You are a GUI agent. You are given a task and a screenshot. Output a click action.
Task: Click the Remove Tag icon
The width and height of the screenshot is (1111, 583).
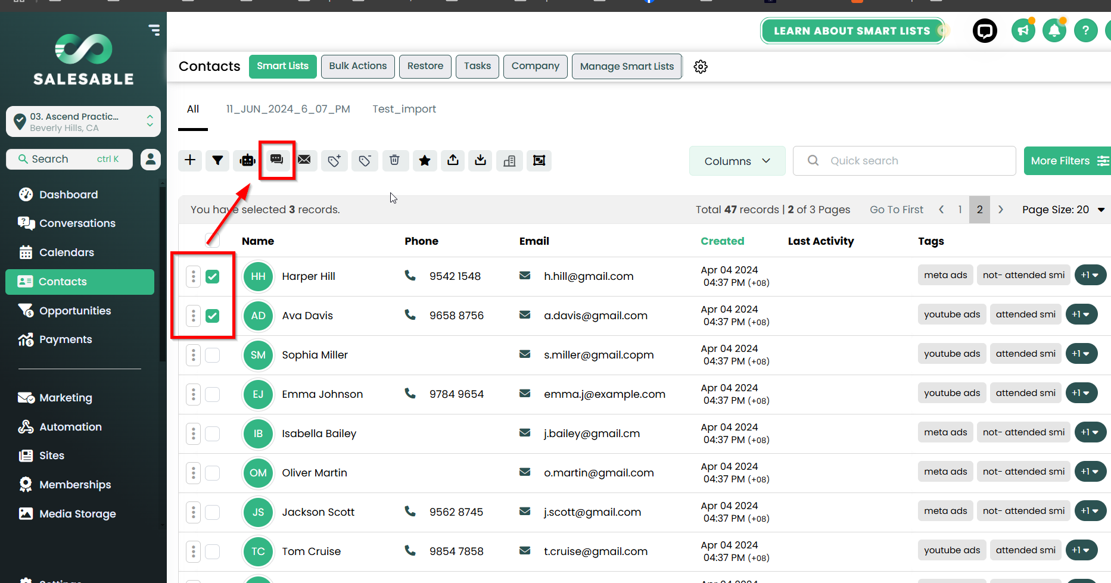click(x=365, y=160)
